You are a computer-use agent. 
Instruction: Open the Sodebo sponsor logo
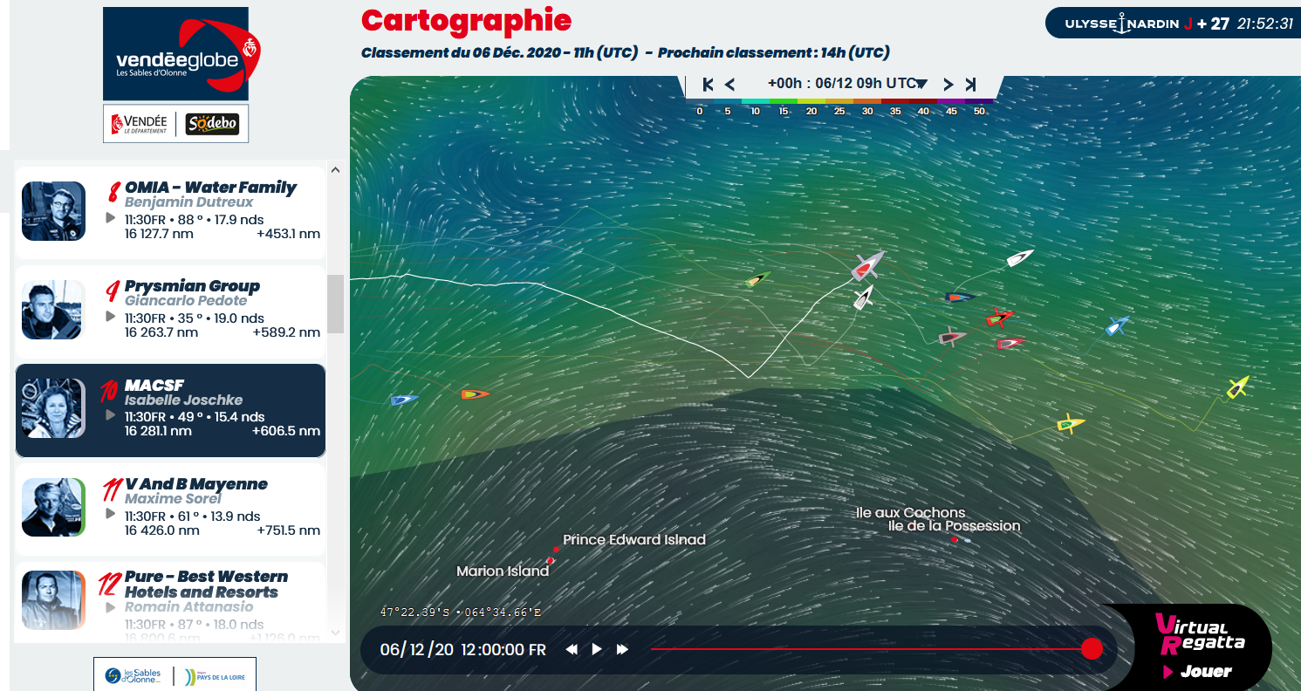pos(213,124)
